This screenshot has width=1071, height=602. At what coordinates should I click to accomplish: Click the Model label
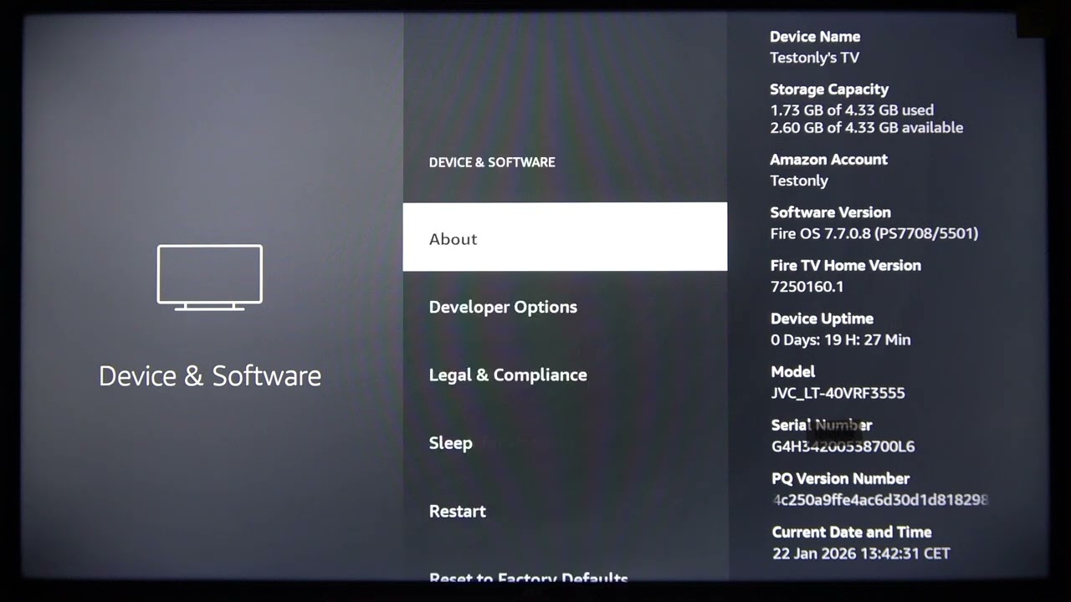click(792, 372)
